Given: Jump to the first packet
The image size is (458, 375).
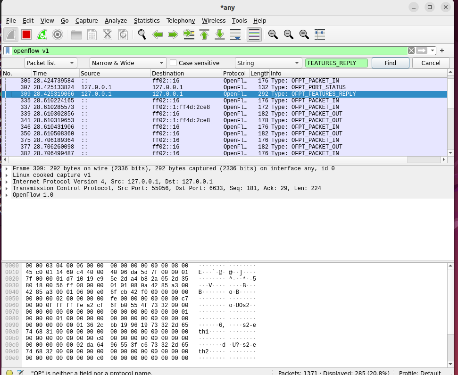Looking at the screenshot, I should pyautogui.click(x=204, y=35).
